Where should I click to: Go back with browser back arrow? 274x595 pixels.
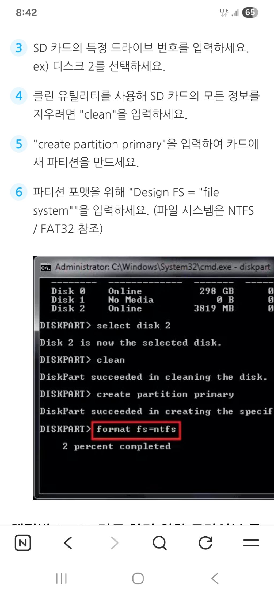coord(68,543)
